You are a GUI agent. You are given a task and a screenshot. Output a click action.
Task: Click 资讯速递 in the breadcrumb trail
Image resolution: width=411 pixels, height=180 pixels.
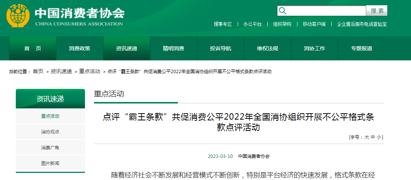61,72
